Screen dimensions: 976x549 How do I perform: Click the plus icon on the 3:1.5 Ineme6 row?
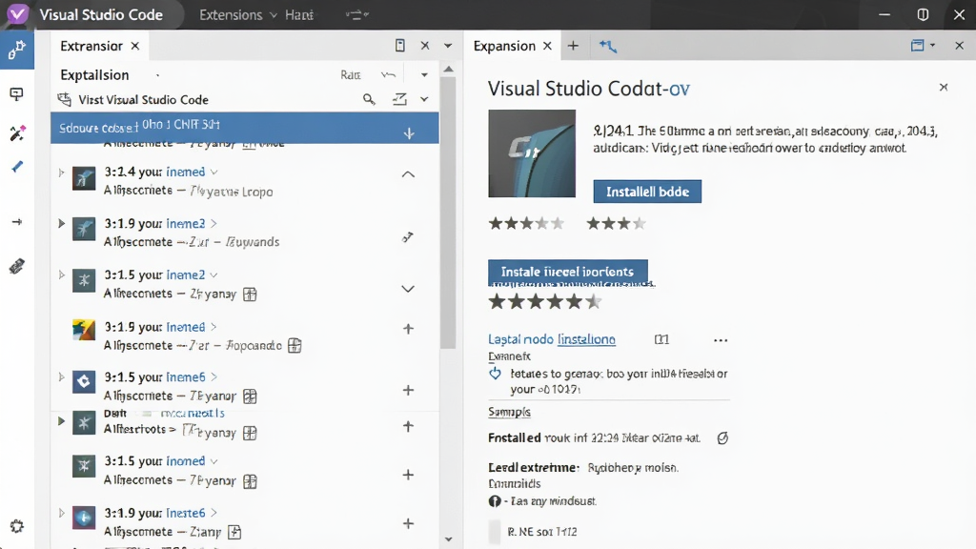point(408,390)
